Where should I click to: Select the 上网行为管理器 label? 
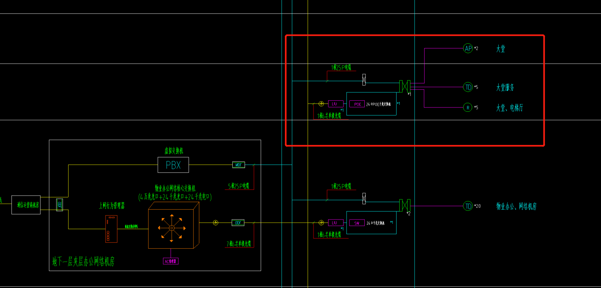111,205
